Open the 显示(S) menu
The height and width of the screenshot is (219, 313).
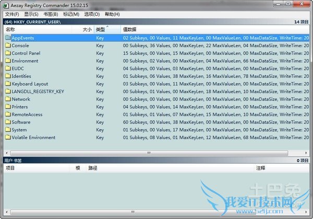tap(31, 14)
